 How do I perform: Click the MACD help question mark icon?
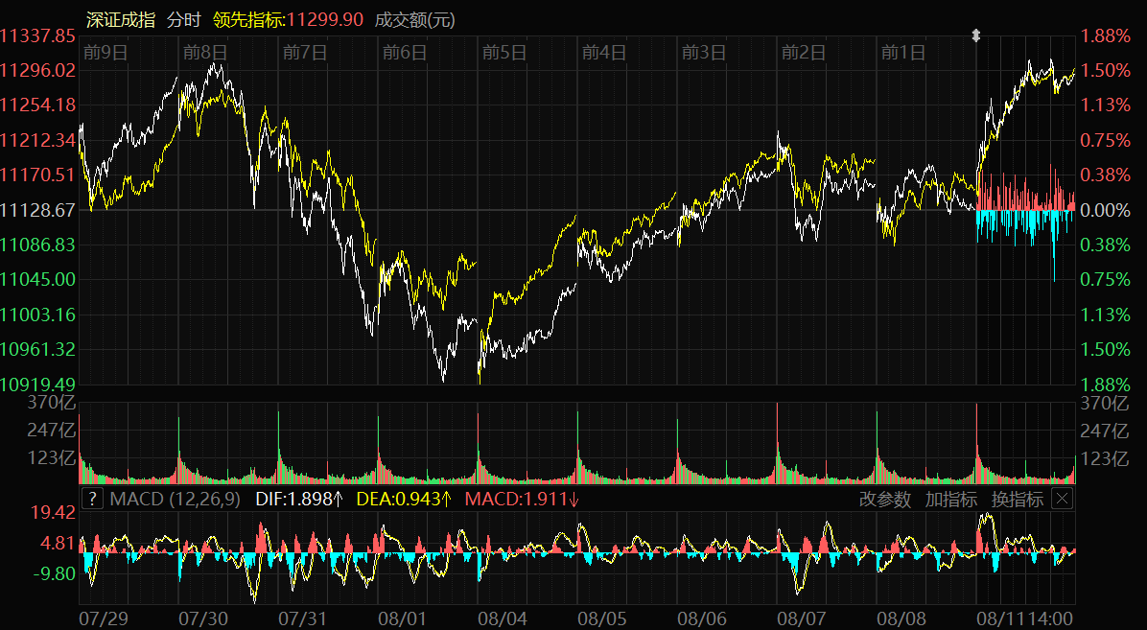coord(91,499)
